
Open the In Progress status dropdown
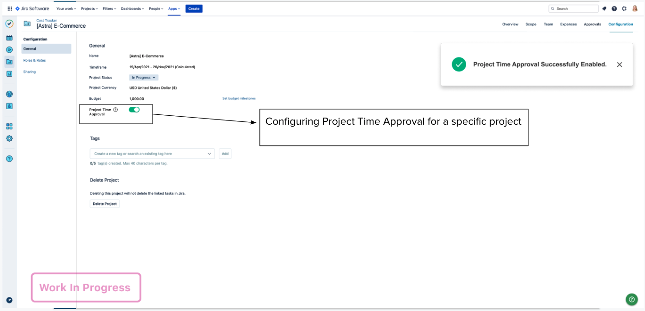[x=144, y=78]
